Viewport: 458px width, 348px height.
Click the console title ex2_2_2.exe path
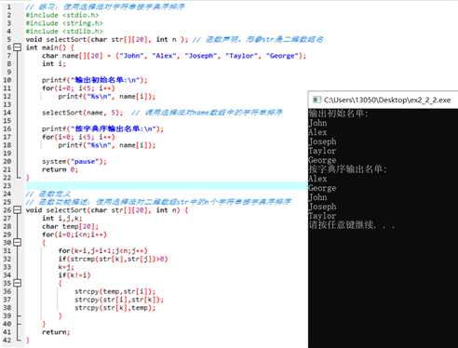[387, 100]
